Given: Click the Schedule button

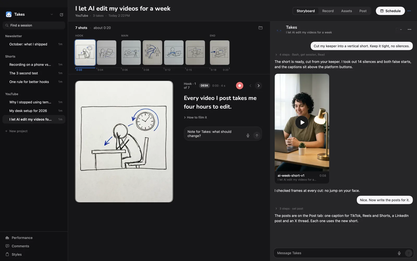Looking at the screenshot, I should pos(390,11).
